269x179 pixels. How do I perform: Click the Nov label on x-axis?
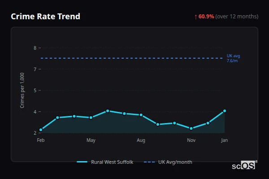[191, 141]
